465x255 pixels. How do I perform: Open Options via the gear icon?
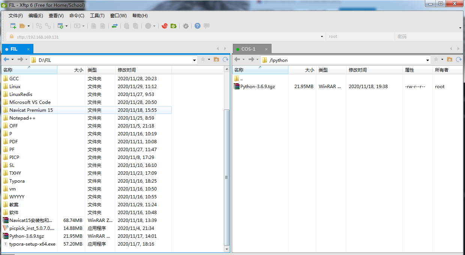pyautogui.click(x=186, y=26)
